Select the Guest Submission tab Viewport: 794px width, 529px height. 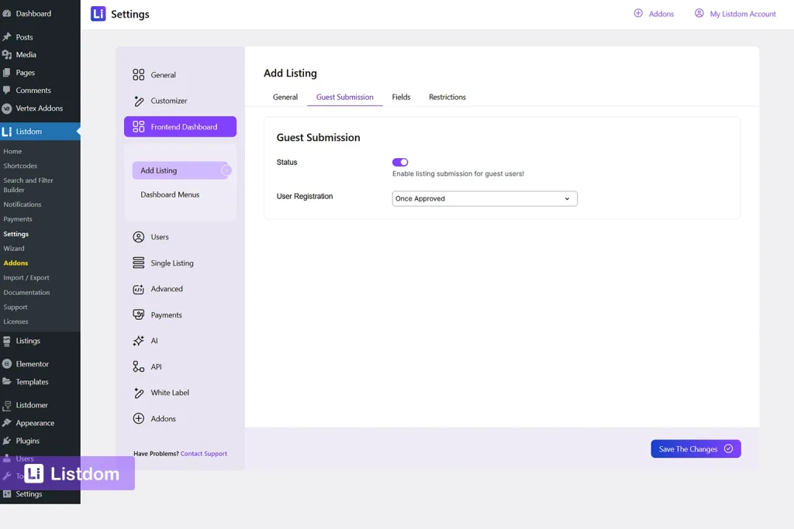[345, 97]
